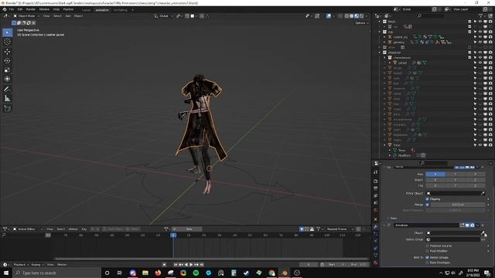The width and height of the screenshot is (495, 278).
Task: Open the Render properties tab
Action: click(x=376, y=181)
